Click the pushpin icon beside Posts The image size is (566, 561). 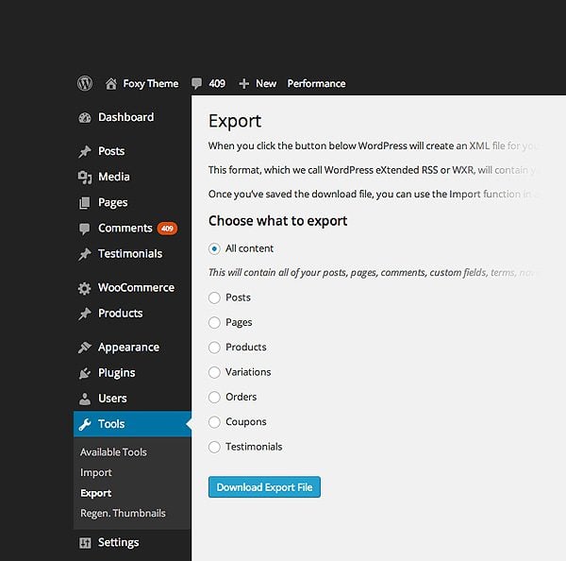click(85, 151)
